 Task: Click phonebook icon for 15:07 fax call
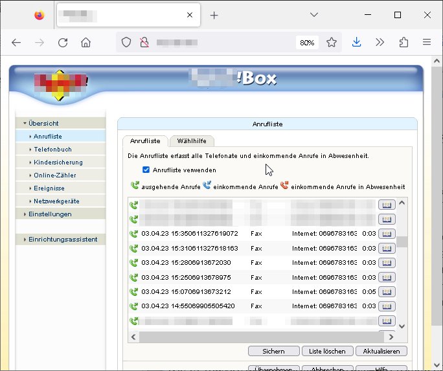pos(386,291)
